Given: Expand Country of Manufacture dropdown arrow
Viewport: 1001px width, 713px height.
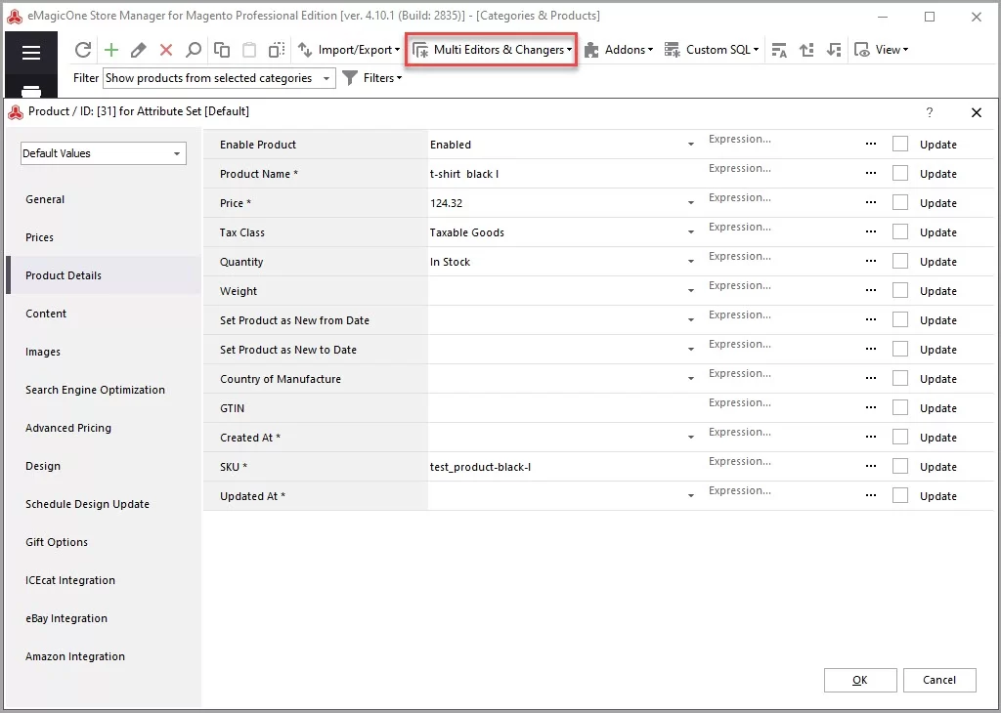Looking at the screenshot, I should [691, 380].
